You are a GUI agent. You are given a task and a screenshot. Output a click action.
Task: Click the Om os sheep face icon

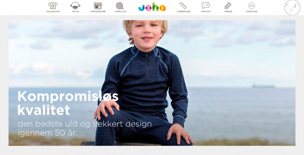pyautogui.click(x=75, y=6)
